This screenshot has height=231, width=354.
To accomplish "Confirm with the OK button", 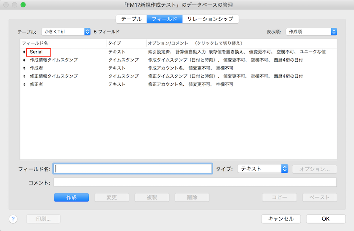I will click(326, 219).
